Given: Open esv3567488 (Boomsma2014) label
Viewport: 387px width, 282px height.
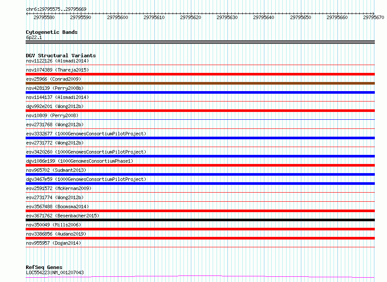Looking at the screenshot, I should [57, 207].
